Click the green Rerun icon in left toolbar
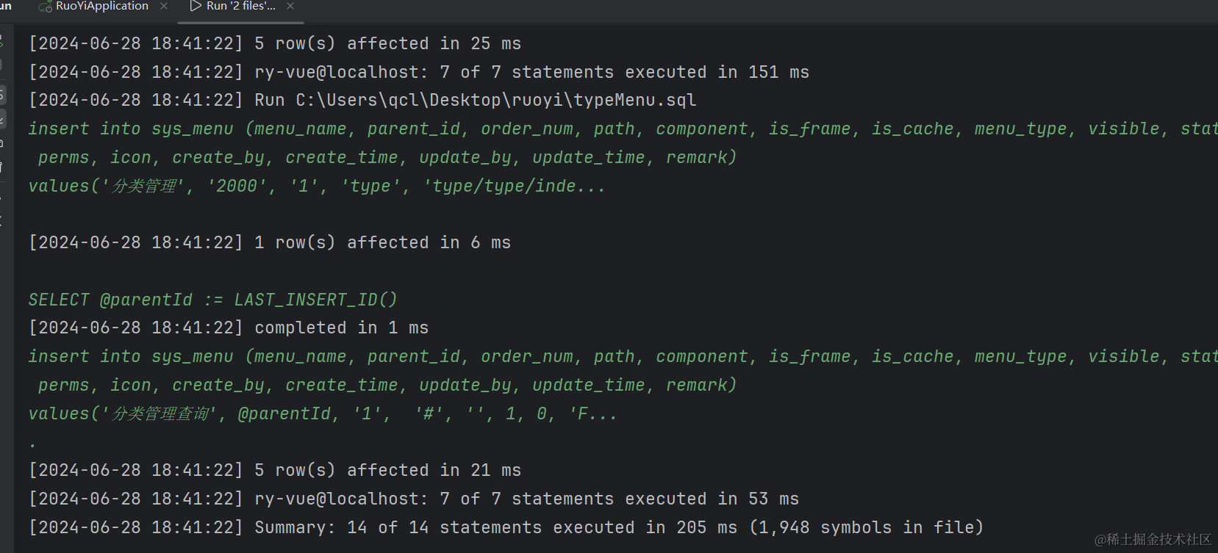This screenshot has height=553, width=1218. 2,42
